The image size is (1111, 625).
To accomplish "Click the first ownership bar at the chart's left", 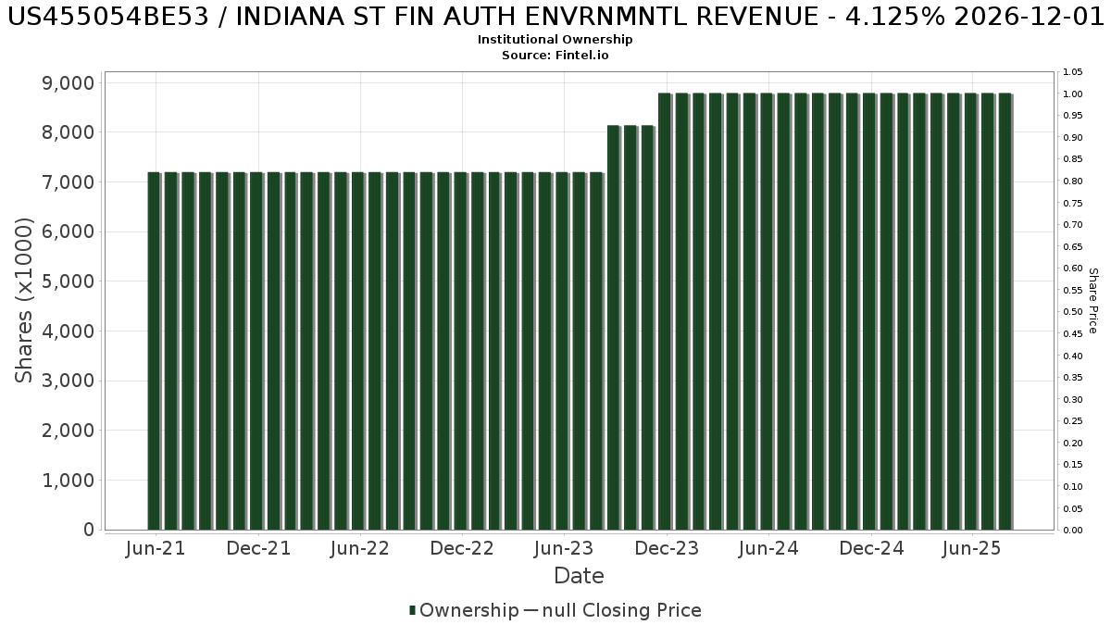I will (x=154, y=351).
